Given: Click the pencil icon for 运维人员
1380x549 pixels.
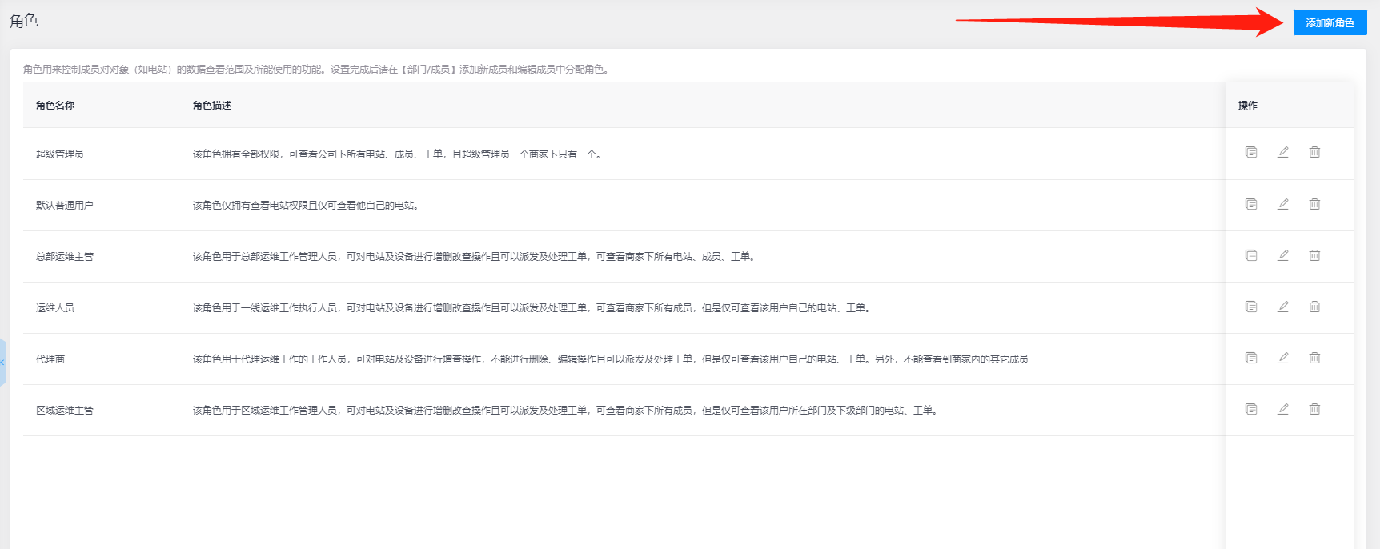Looking at the screenshot, I should pos(1283,307).
